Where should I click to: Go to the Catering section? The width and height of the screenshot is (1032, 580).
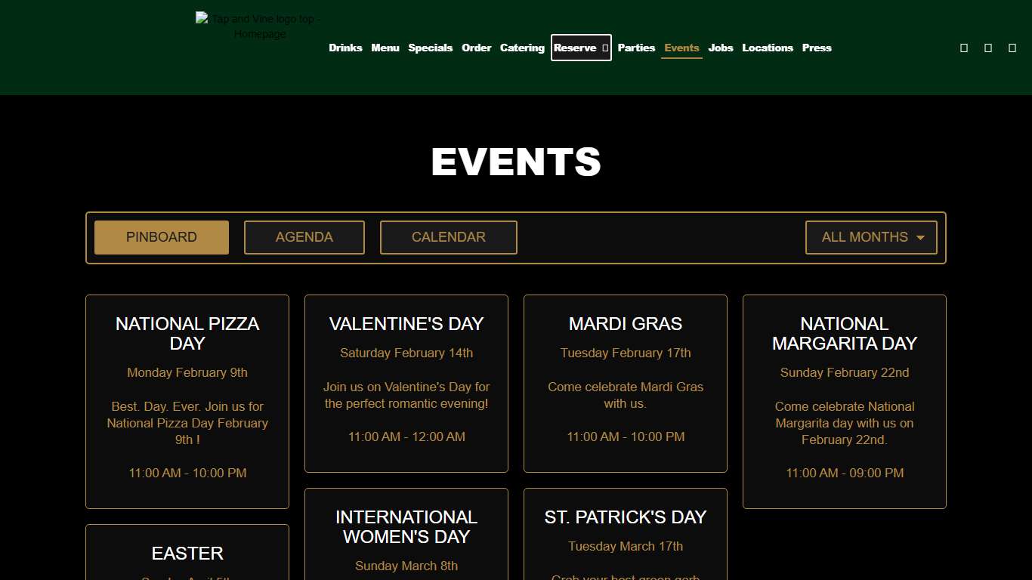pos(522,48)
